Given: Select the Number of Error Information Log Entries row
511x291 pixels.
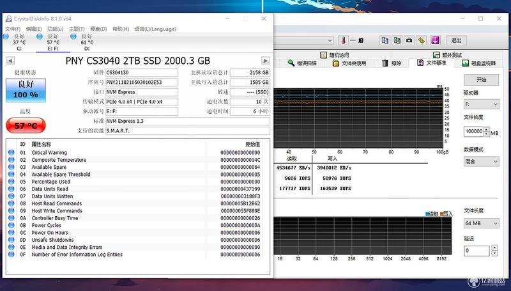Looking at the screenshot, I should click(138, 254).
